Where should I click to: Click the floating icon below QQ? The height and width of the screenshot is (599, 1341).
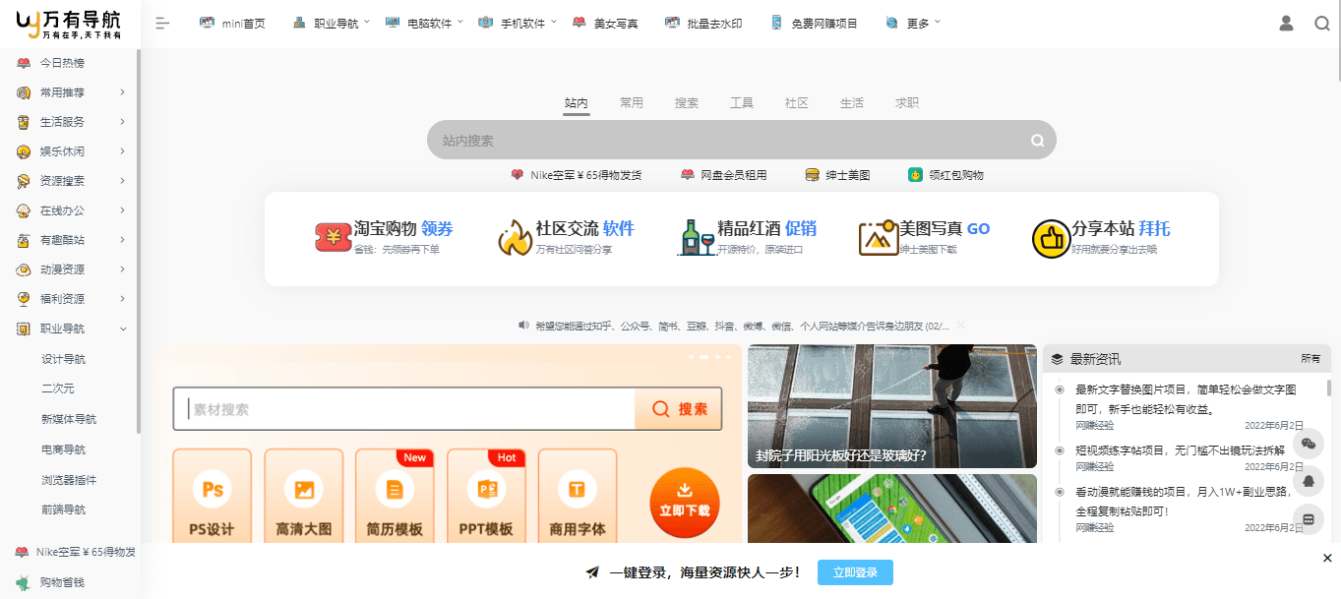(x=1309, y=518)
